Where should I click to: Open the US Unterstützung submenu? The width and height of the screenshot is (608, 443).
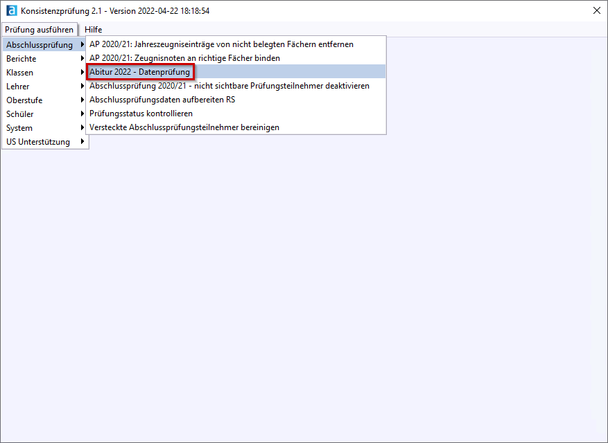pyautogui.click(x=44, y=142)
